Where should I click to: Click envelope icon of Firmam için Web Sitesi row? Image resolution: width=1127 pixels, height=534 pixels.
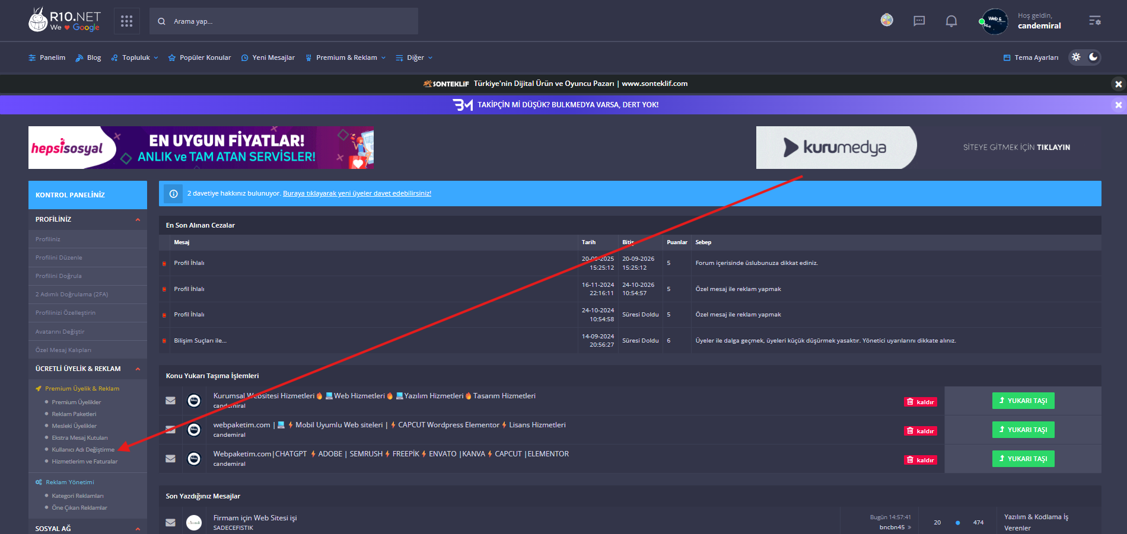170,522
